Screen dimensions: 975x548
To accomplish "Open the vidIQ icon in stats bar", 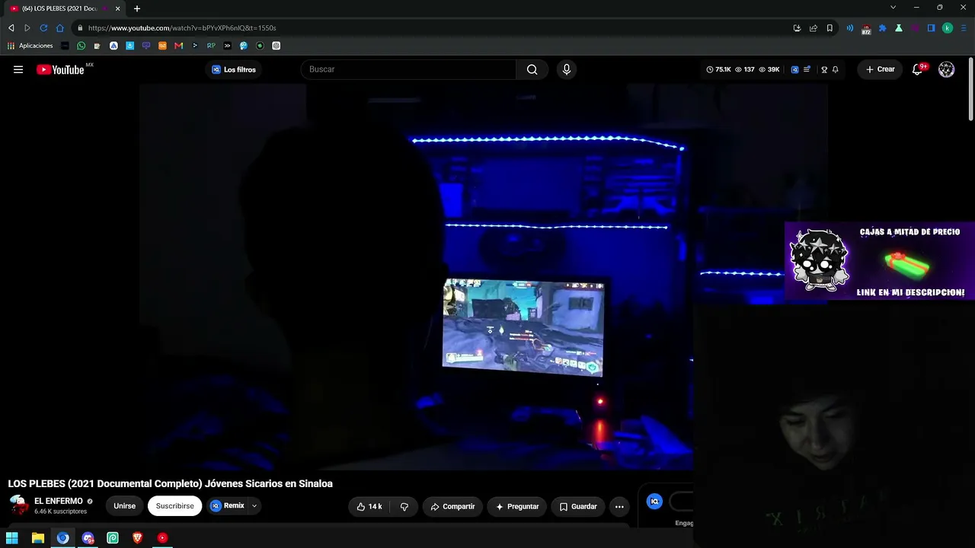I will 794,69.
